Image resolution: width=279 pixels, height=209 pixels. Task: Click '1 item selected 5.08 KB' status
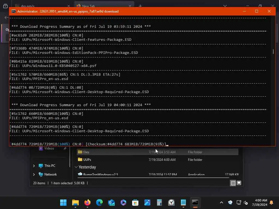point(68,183)
